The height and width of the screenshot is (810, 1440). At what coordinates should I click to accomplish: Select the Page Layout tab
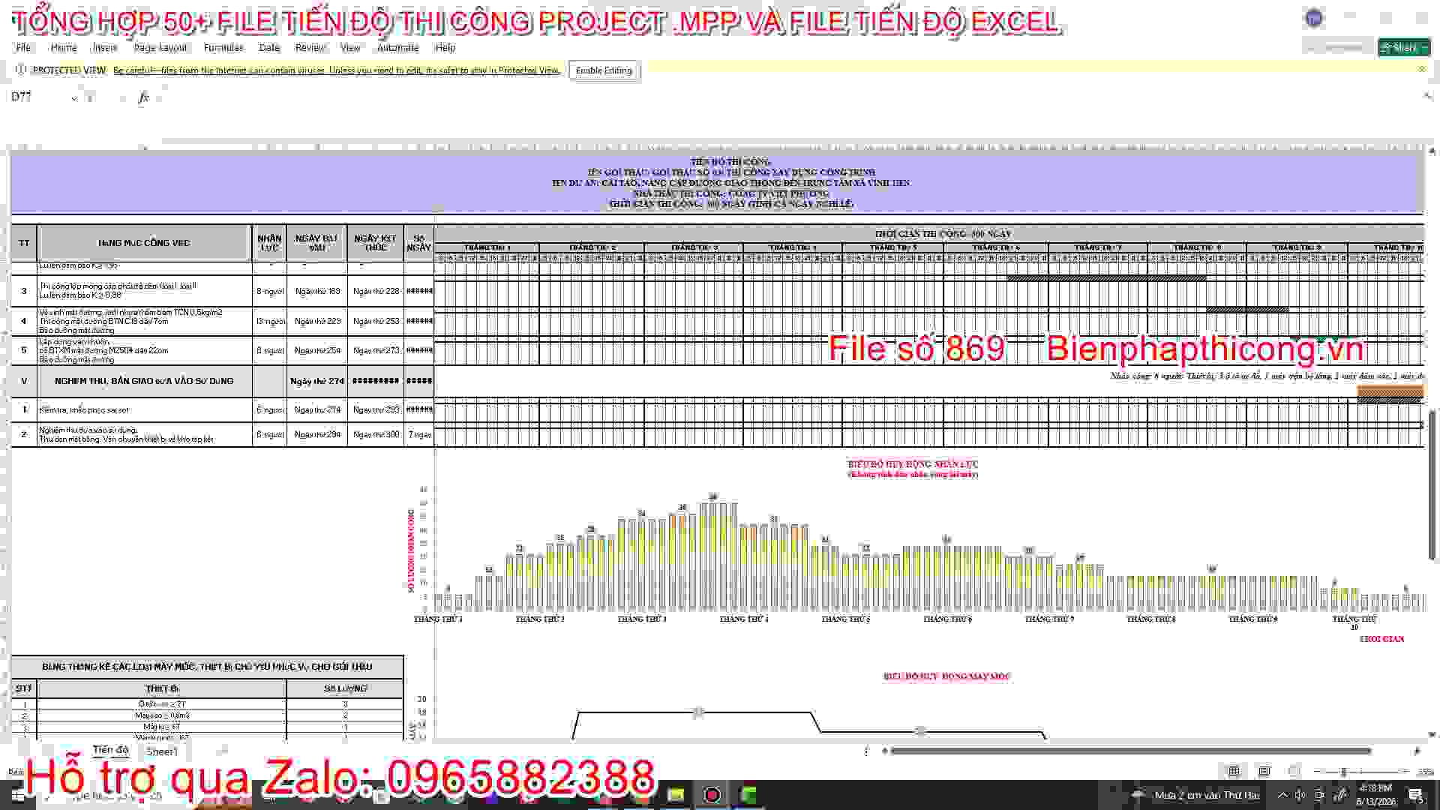160,47
